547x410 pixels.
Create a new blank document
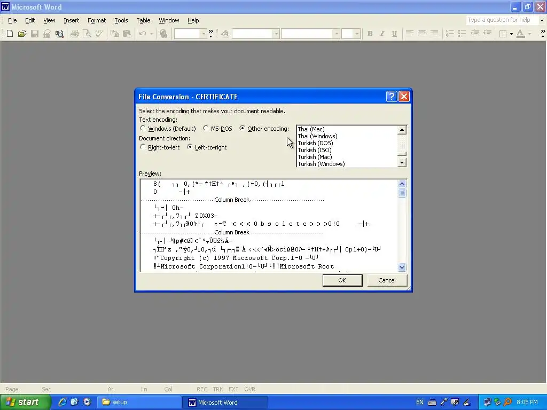pyautogui.click(x=10, y=34)
